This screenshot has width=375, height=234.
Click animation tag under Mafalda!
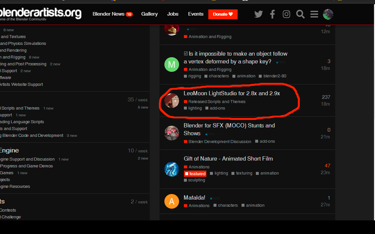pyautogui.click(x=253, y=205)
